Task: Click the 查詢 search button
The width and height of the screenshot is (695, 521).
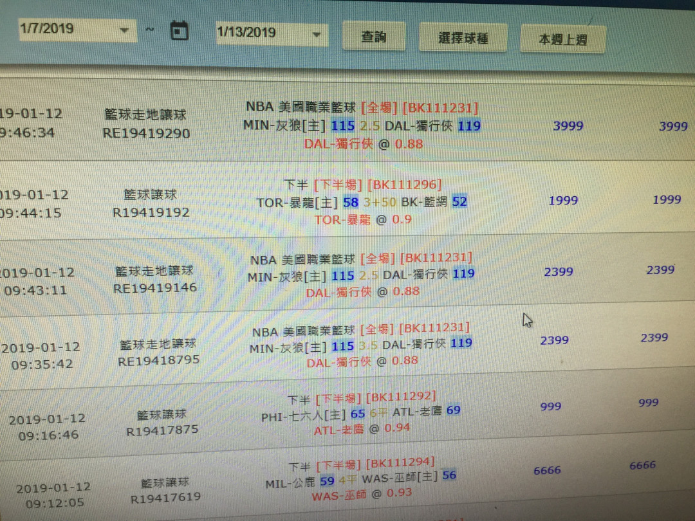Action: [x=374, y=36]
